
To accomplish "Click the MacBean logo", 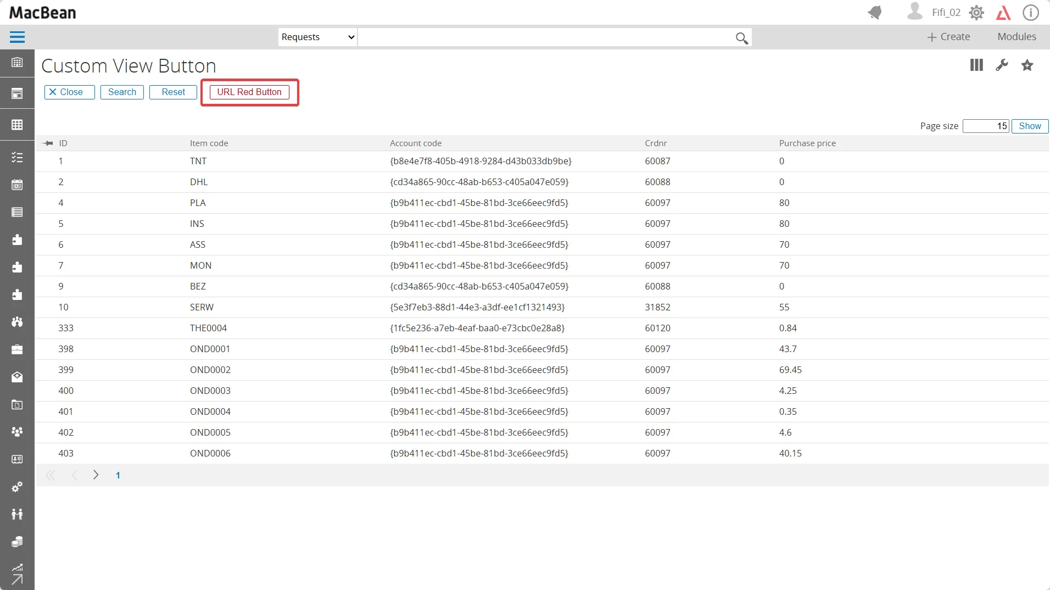I will [43, 13].
